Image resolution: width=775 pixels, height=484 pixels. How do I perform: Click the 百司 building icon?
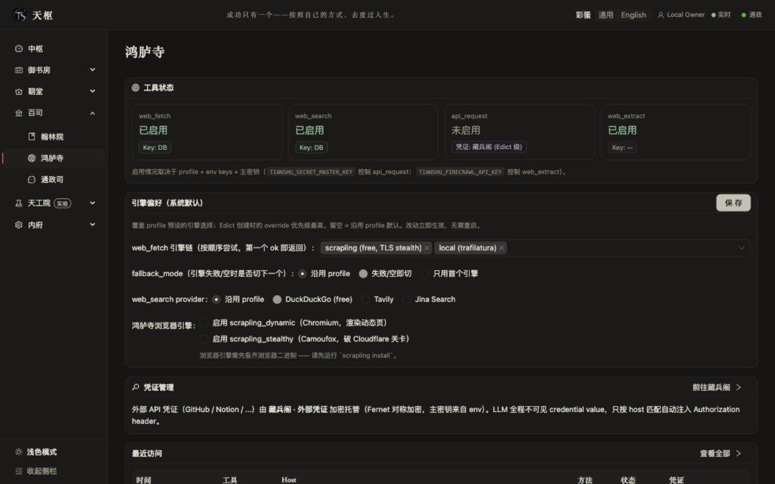point(19,113)
